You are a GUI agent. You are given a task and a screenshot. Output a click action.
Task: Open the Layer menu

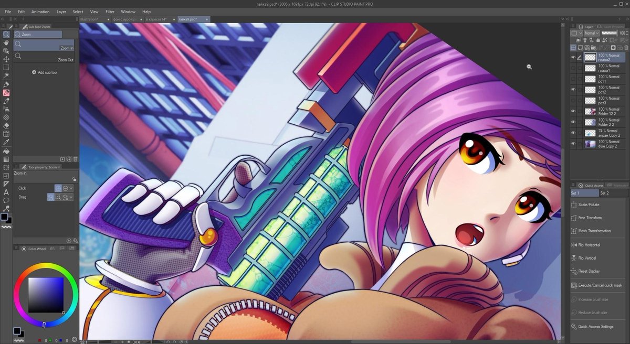pos(61,12)
